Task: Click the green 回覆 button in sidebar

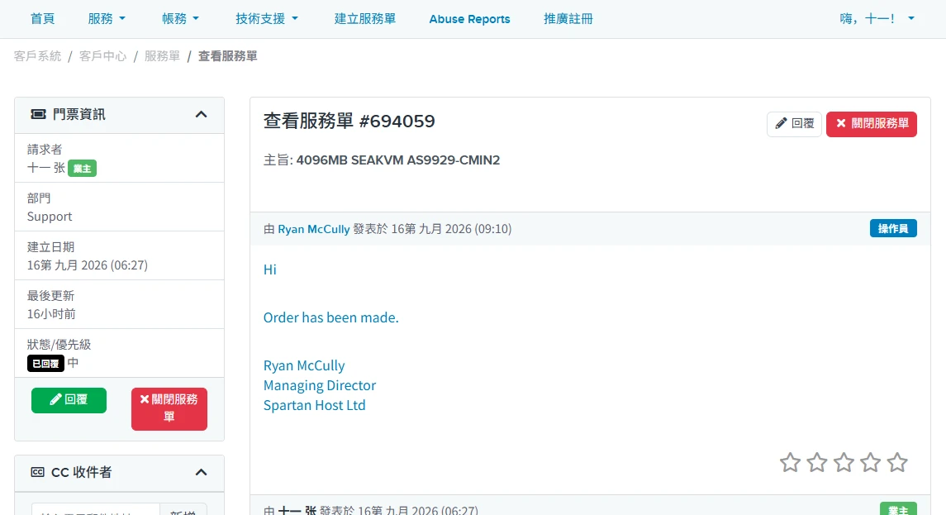Action: (69, 400)
